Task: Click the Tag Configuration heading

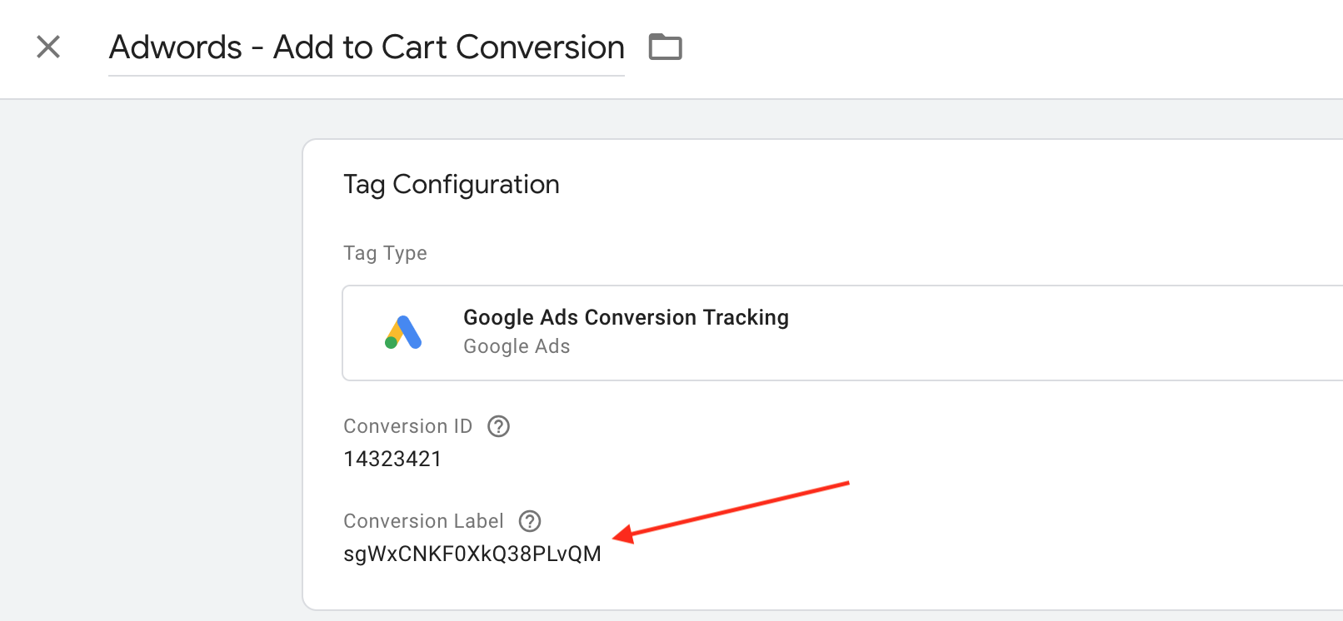Action: (452, 184)
